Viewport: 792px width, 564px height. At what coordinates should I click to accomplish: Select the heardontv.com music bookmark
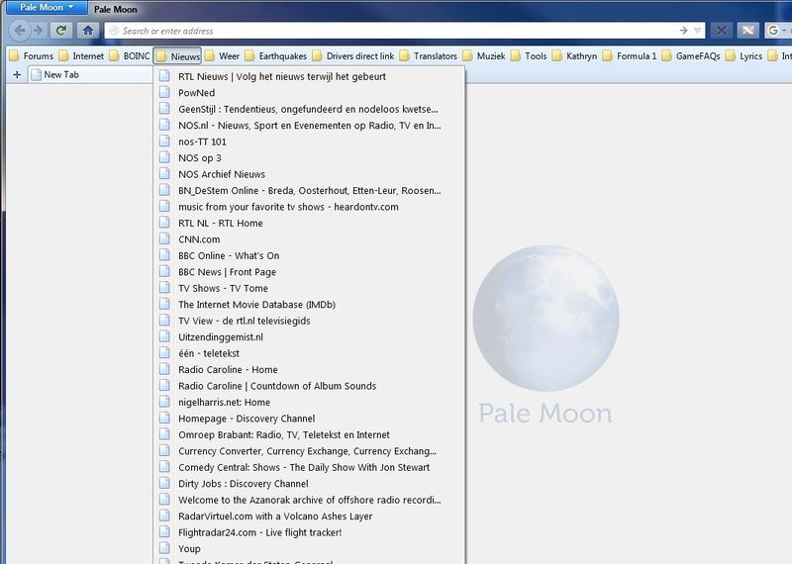(x=309, y=207)
